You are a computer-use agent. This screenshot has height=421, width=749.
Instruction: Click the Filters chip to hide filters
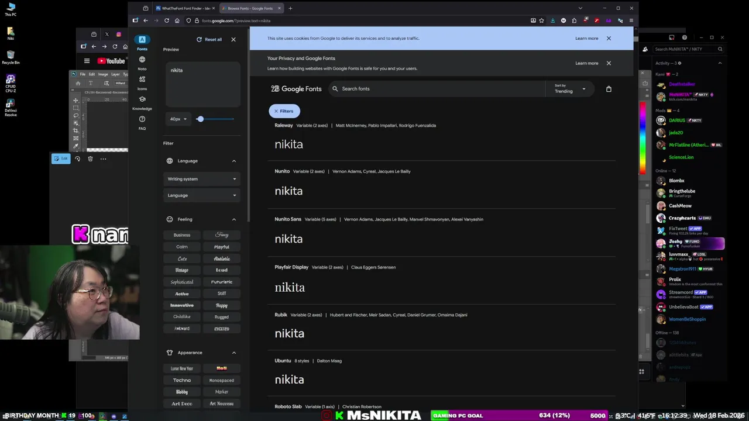click(284, 111)
